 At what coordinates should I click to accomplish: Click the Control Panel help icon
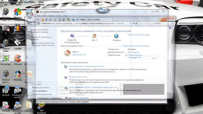click(170, 28)
